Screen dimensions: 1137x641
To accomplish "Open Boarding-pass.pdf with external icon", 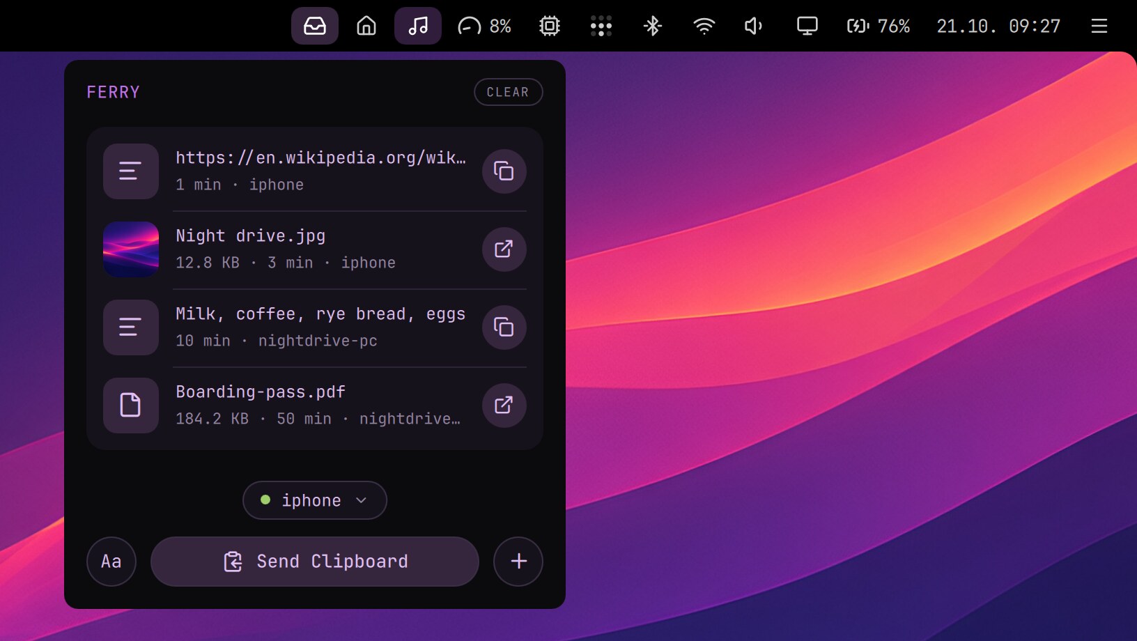I will pos(504,405).
